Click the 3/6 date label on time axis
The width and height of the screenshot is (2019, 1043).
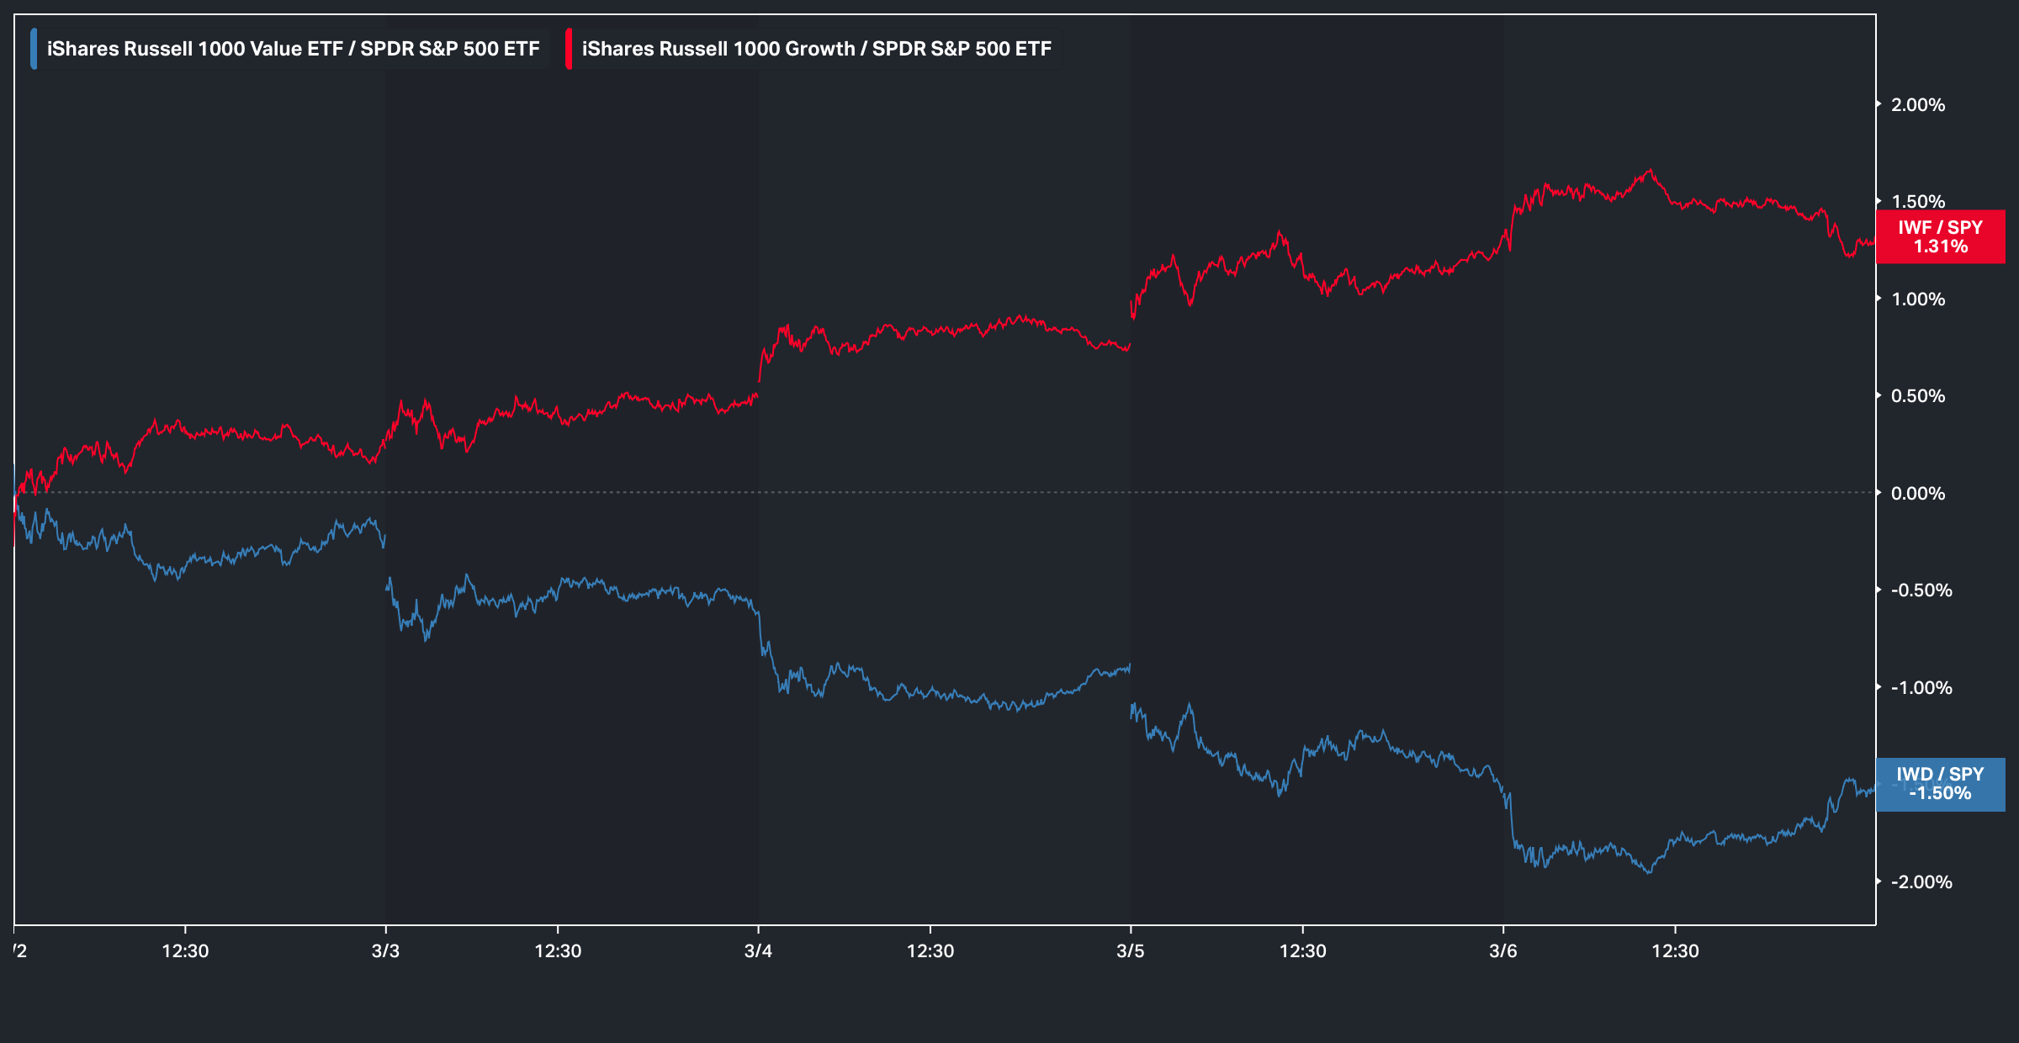(x=1503, y=951)
